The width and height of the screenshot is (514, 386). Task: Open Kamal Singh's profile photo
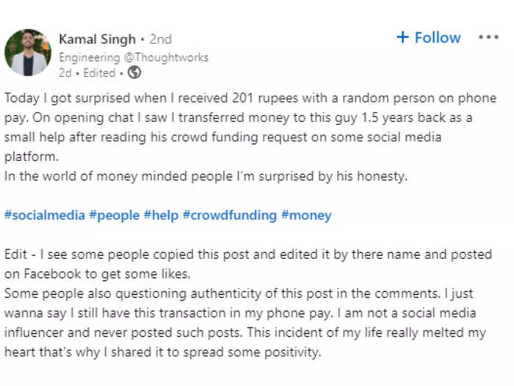click(28, 52)
